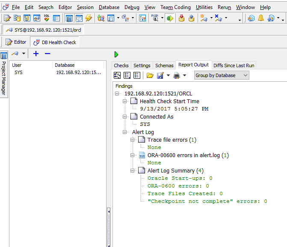Open the Editor window tab
Screen dimensions: 287x247
(x=16, y=42)
